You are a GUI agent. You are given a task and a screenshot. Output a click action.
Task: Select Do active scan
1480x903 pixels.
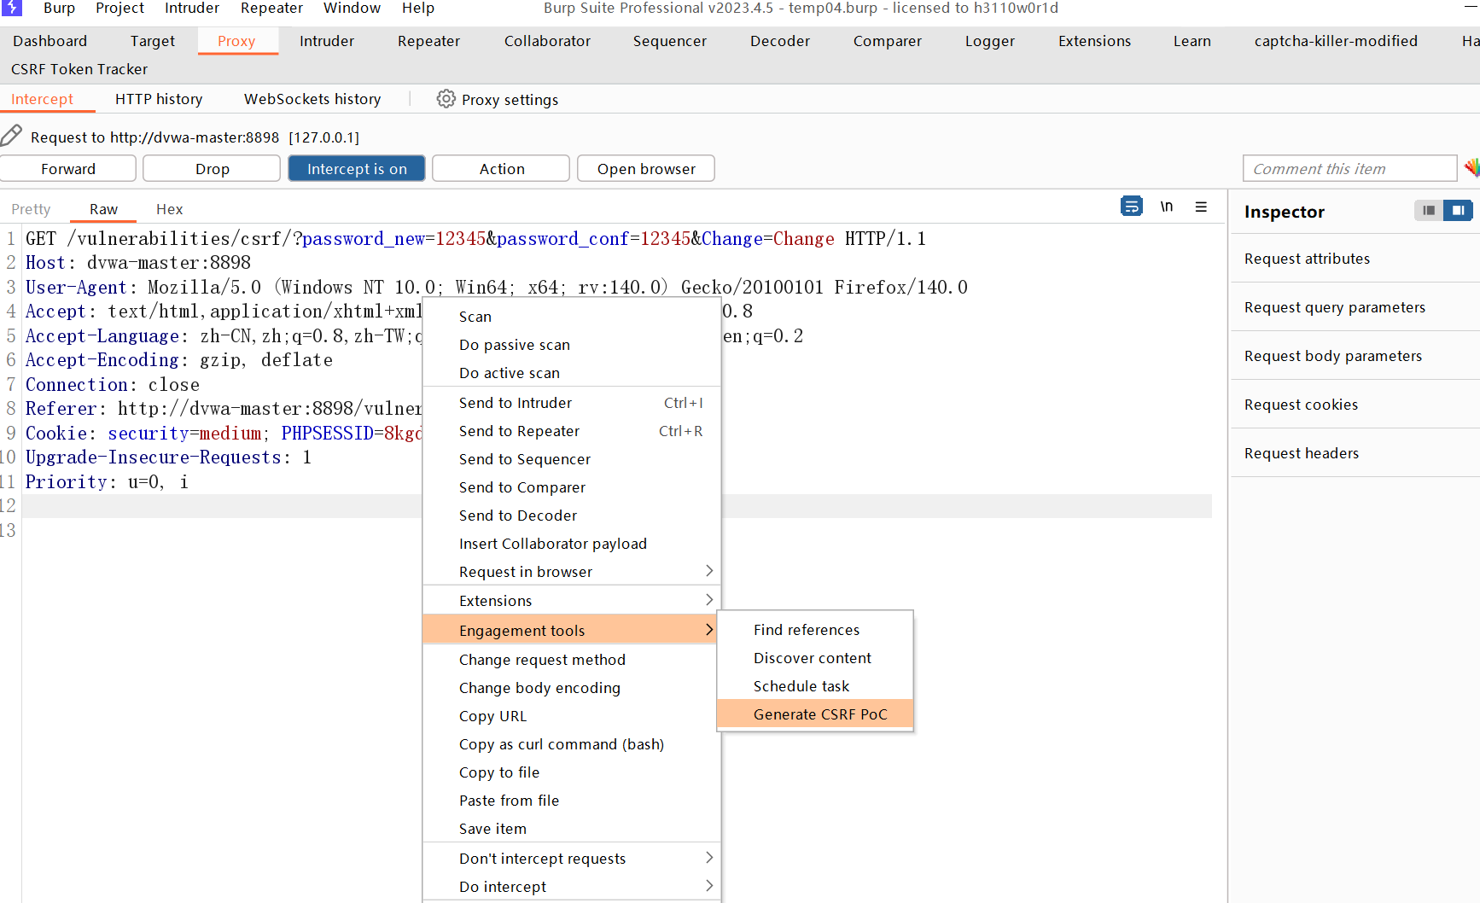(x=572, y=373)
